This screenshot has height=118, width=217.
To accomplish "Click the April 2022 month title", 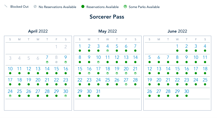I will tap(38, 31).
